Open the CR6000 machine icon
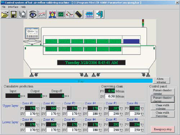Viewport: 180px width, 135px height. point(89,14)
